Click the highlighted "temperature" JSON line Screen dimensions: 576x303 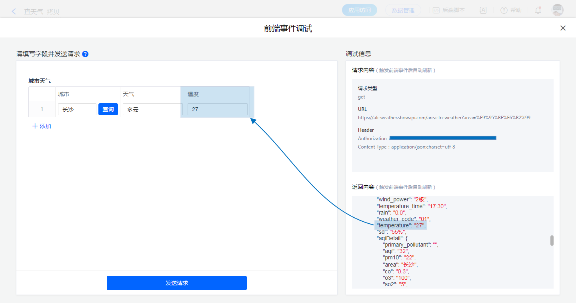400,225
